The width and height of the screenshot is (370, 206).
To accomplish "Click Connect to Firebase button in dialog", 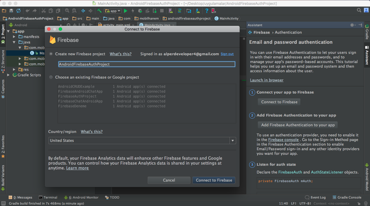I will (214, 180).
